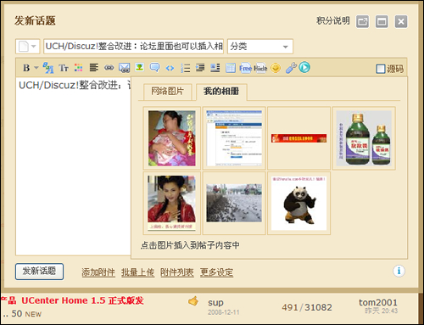
Task: Insert the web page screenshot thumbnail
Action: coord(234,138)
